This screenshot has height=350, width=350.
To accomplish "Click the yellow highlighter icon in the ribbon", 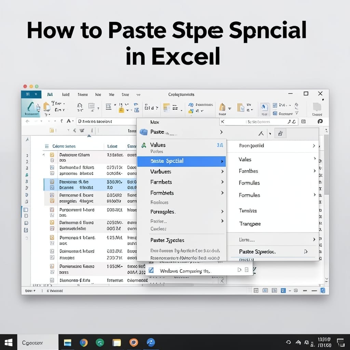I will pyautogui.click(x=121, y=109).
